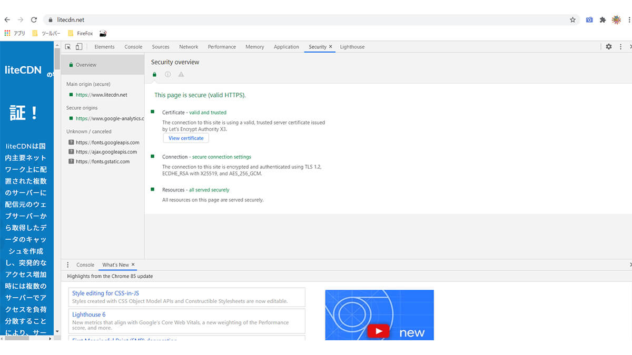This screenshot has width=632, height=355.
Task: Open DevTools customize three-dot menu
Action: 621,47
